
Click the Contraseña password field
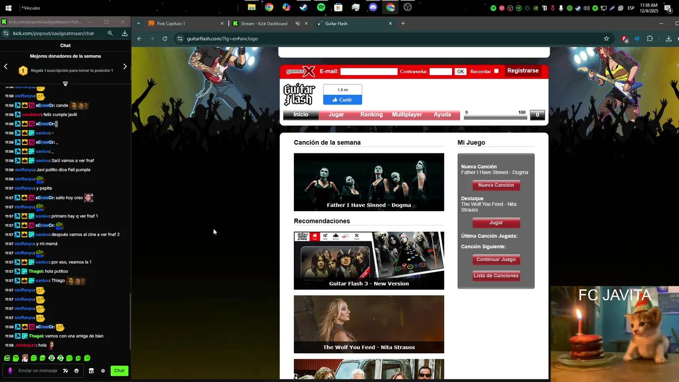click(441, 72)
